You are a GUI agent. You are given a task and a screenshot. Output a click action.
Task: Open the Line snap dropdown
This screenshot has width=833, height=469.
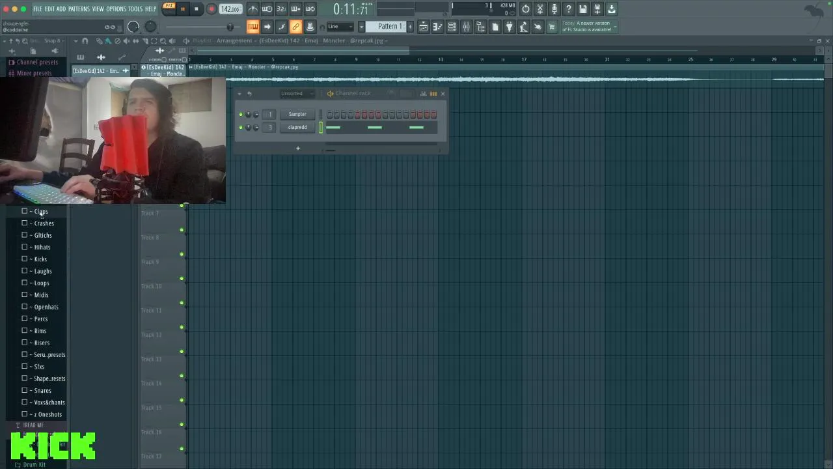342,27
